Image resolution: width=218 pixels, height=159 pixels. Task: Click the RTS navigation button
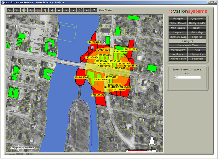point(197,50)
